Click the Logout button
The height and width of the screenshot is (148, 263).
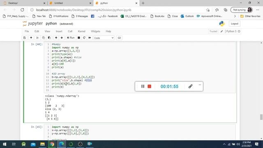point(235,24)
